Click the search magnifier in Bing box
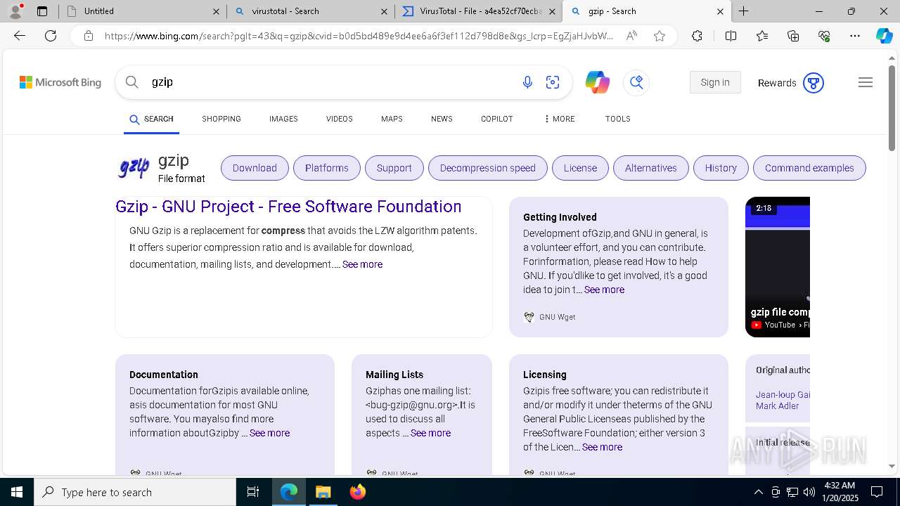This screenshot has width=900, height=506. pos(131,82)
